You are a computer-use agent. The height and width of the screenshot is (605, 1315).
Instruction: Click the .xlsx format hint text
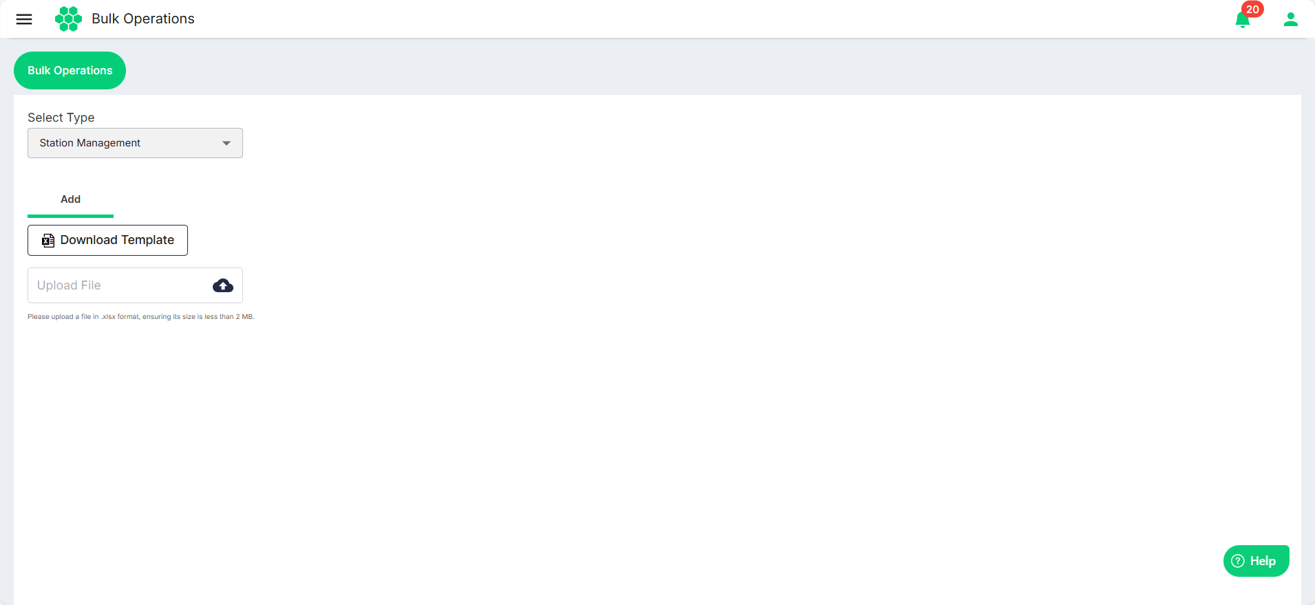tap(141, 317)
